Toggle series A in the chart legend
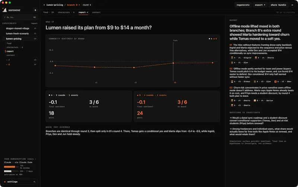298x187 pixels. coord(210,39)
